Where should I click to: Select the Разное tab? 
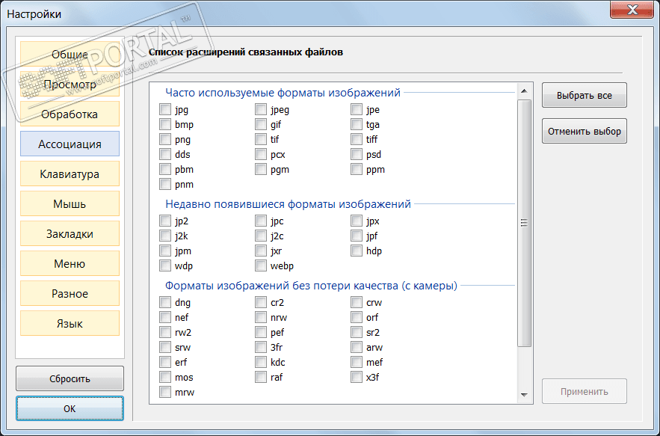(x=70, y=294)
